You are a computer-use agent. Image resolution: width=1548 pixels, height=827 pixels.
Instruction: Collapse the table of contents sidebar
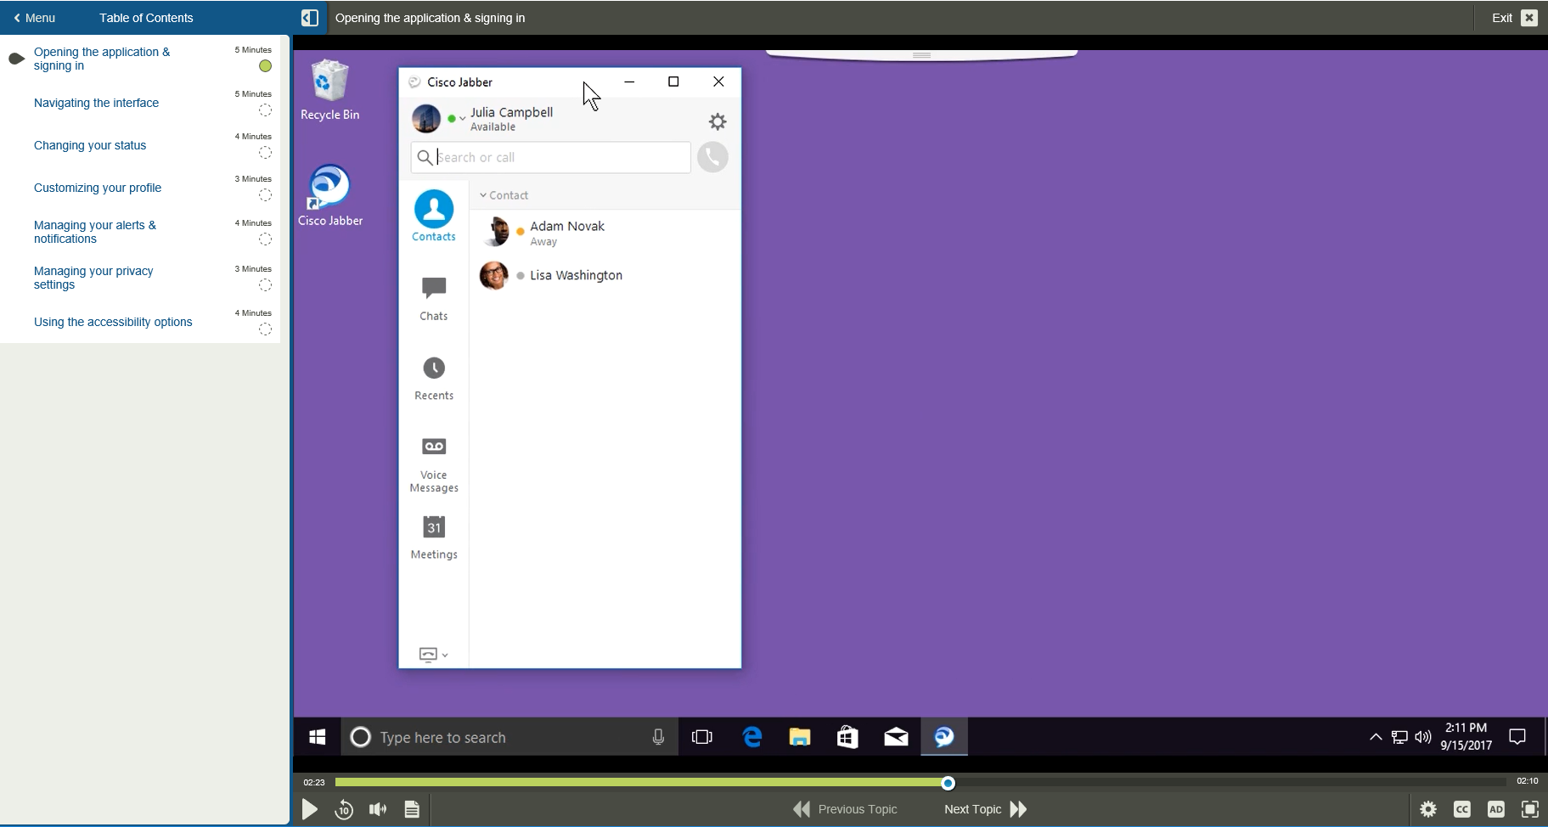pyautogui.click(x=310, y=18)
